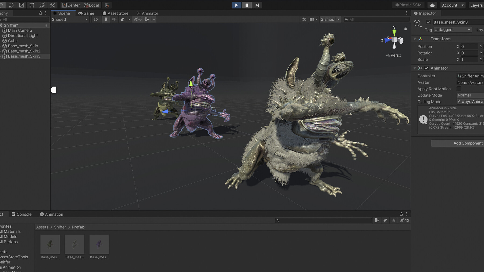Open the custom editor tools wrench icon

[53, 5]
